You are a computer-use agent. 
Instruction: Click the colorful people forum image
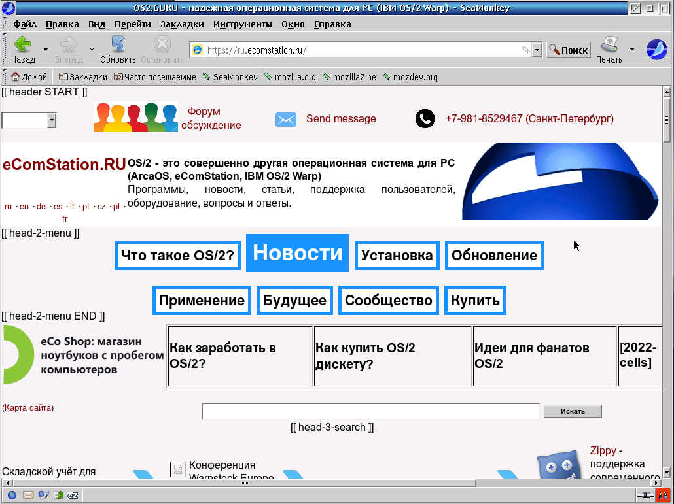[136, 117]
